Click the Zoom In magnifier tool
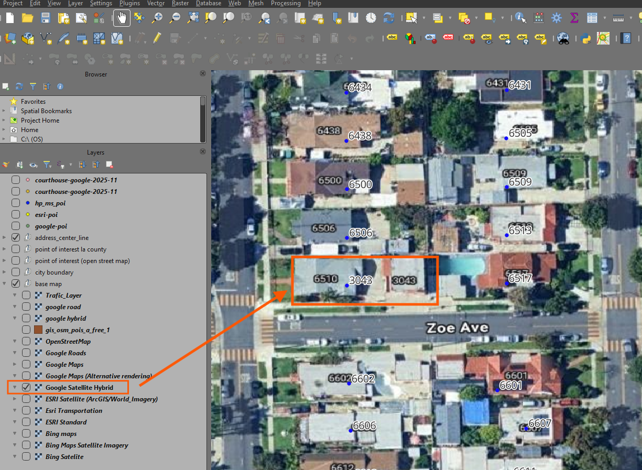The image size is (642, 470). point(157,18)
